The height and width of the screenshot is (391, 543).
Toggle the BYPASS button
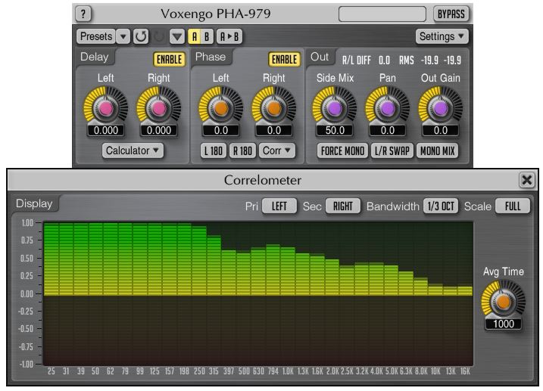451,14
